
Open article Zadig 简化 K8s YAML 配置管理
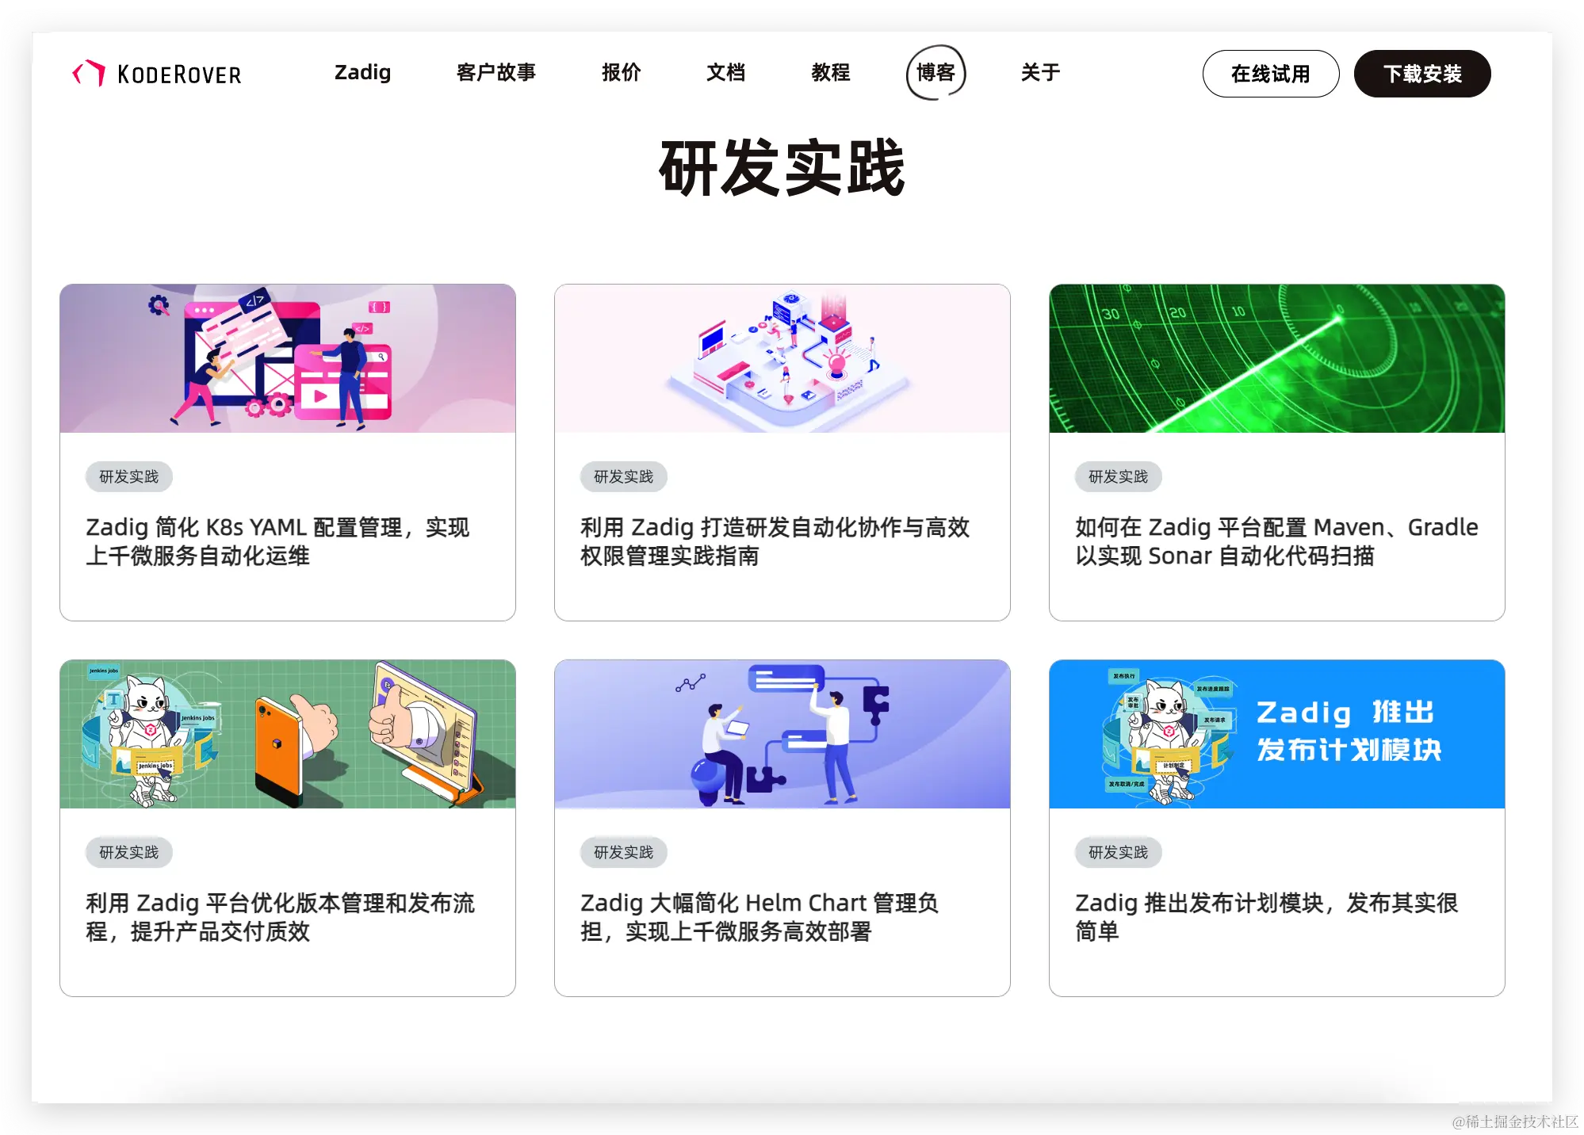click(277, 541)
